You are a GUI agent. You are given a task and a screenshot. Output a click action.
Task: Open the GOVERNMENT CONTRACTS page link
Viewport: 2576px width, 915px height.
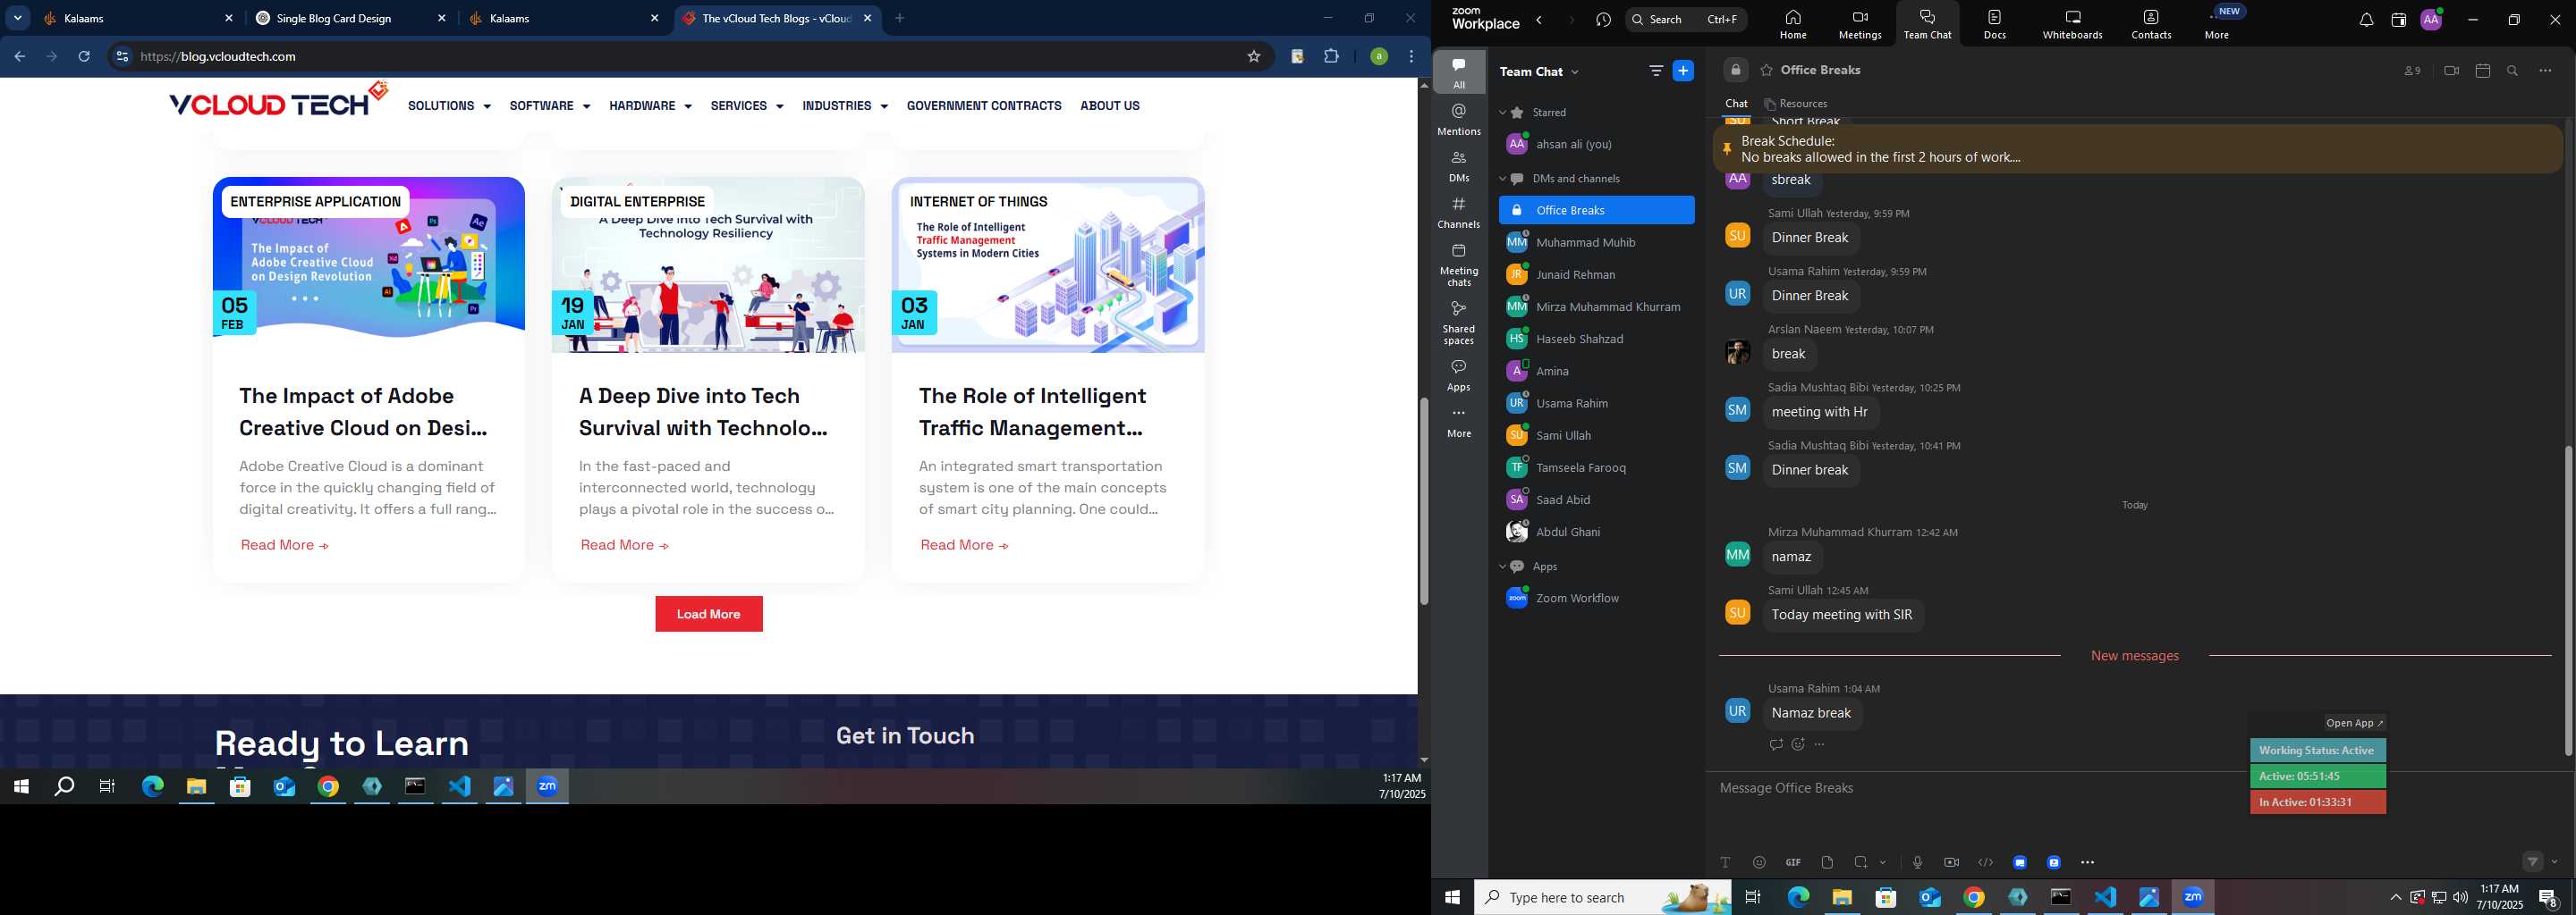[x=984, y=105]
